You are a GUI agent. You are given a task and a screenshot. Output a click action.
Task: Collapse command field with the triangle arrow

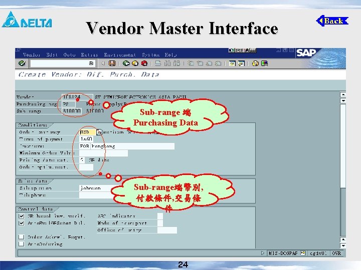(103, 63)
